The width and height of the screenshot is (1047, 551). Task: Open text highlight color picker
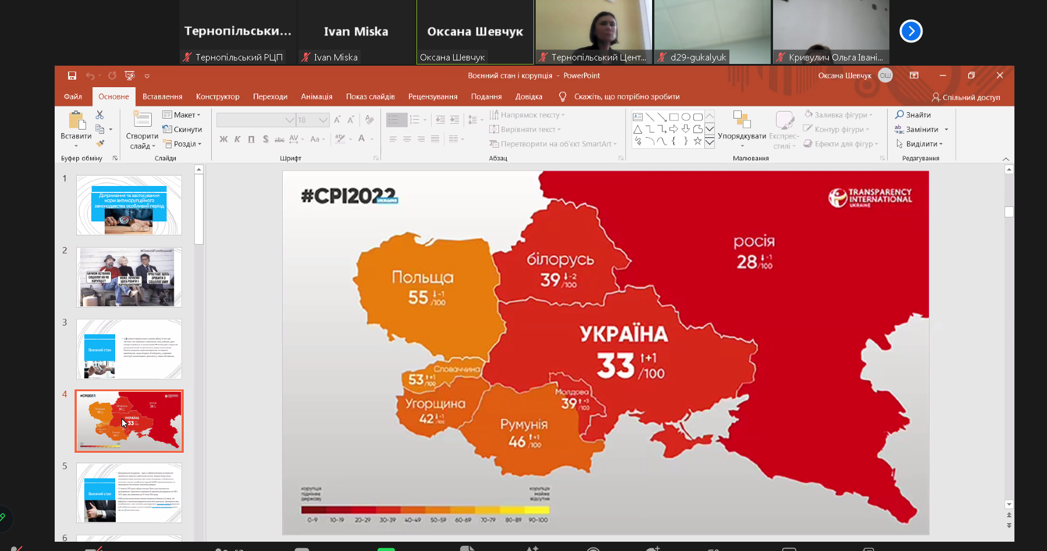[343, 139]
